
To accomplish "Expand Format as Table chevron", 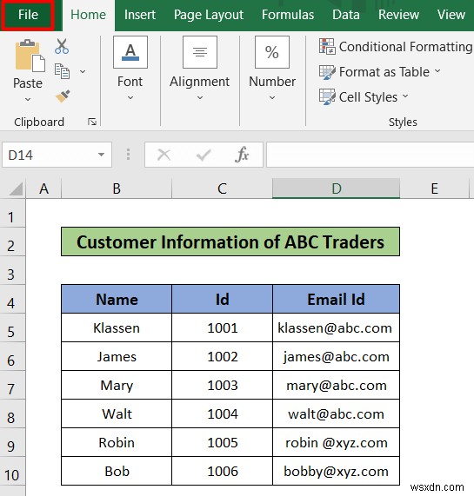I will (437, 71).
